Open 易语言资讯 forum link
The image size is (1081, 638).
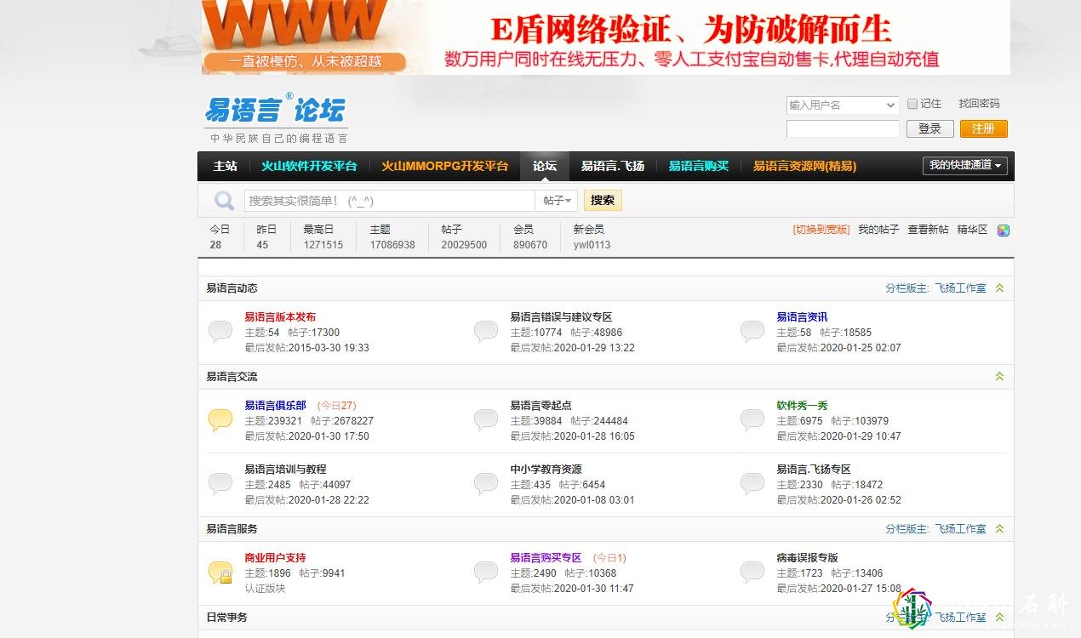[802, 317]
